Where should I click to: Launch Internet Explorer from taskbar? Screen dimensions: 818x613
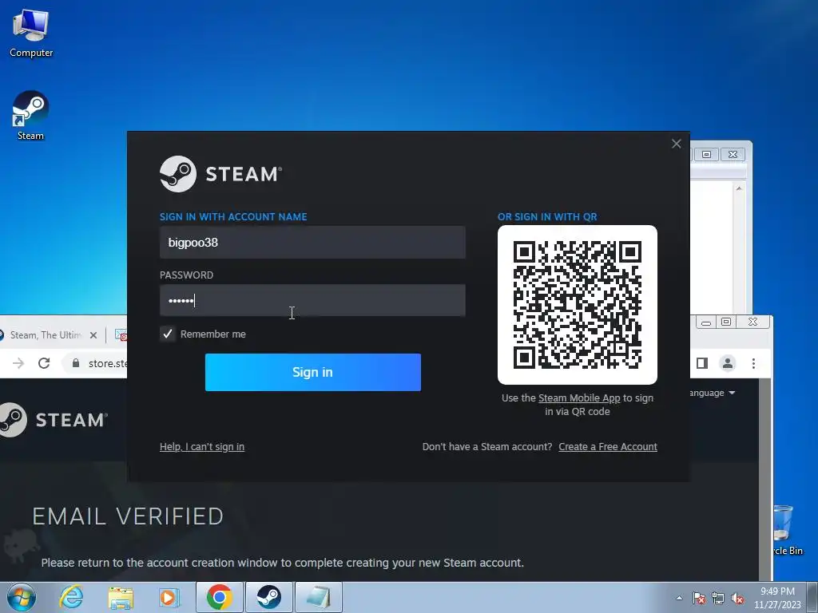(x=71, y=597)
